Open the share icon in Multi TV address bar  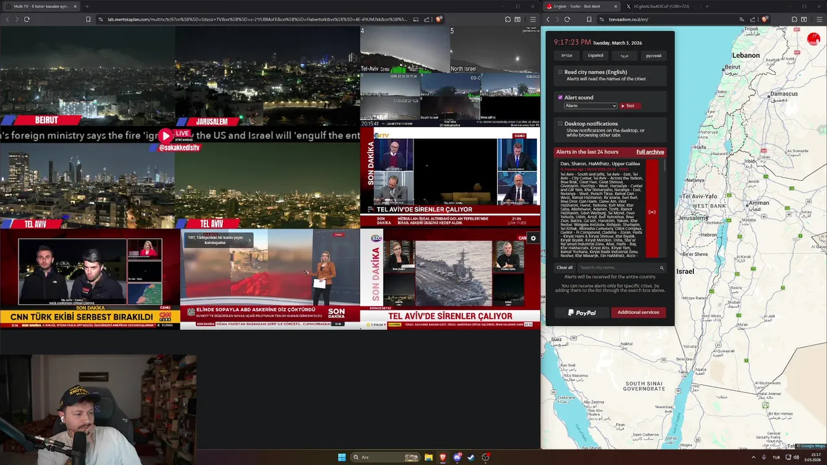pyautogui.click(x=427, y=19)
